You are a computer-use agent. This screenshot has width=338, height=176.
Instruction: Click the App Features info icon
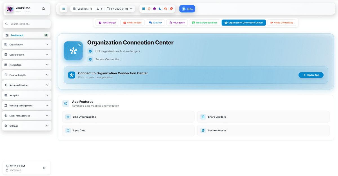coord(66,103)
